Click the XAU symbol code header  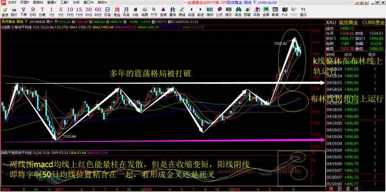point(331,22)
